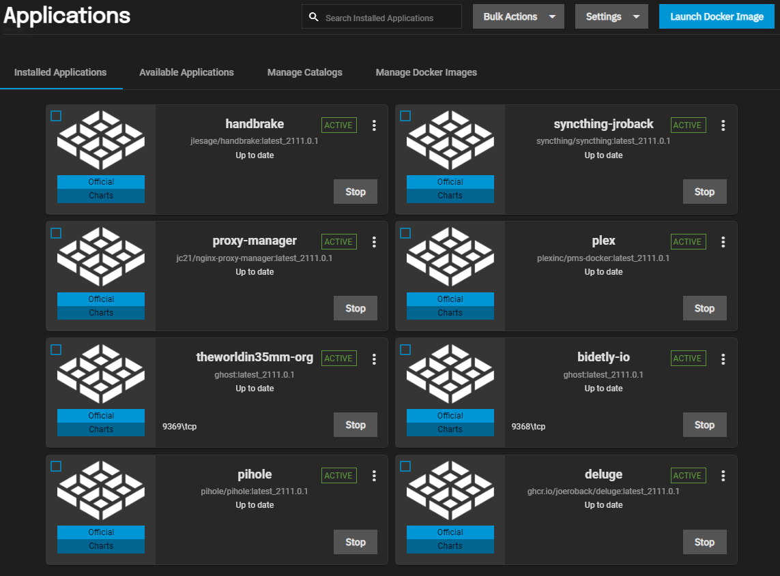Click the deluge app logo icon

pos(450,490)
